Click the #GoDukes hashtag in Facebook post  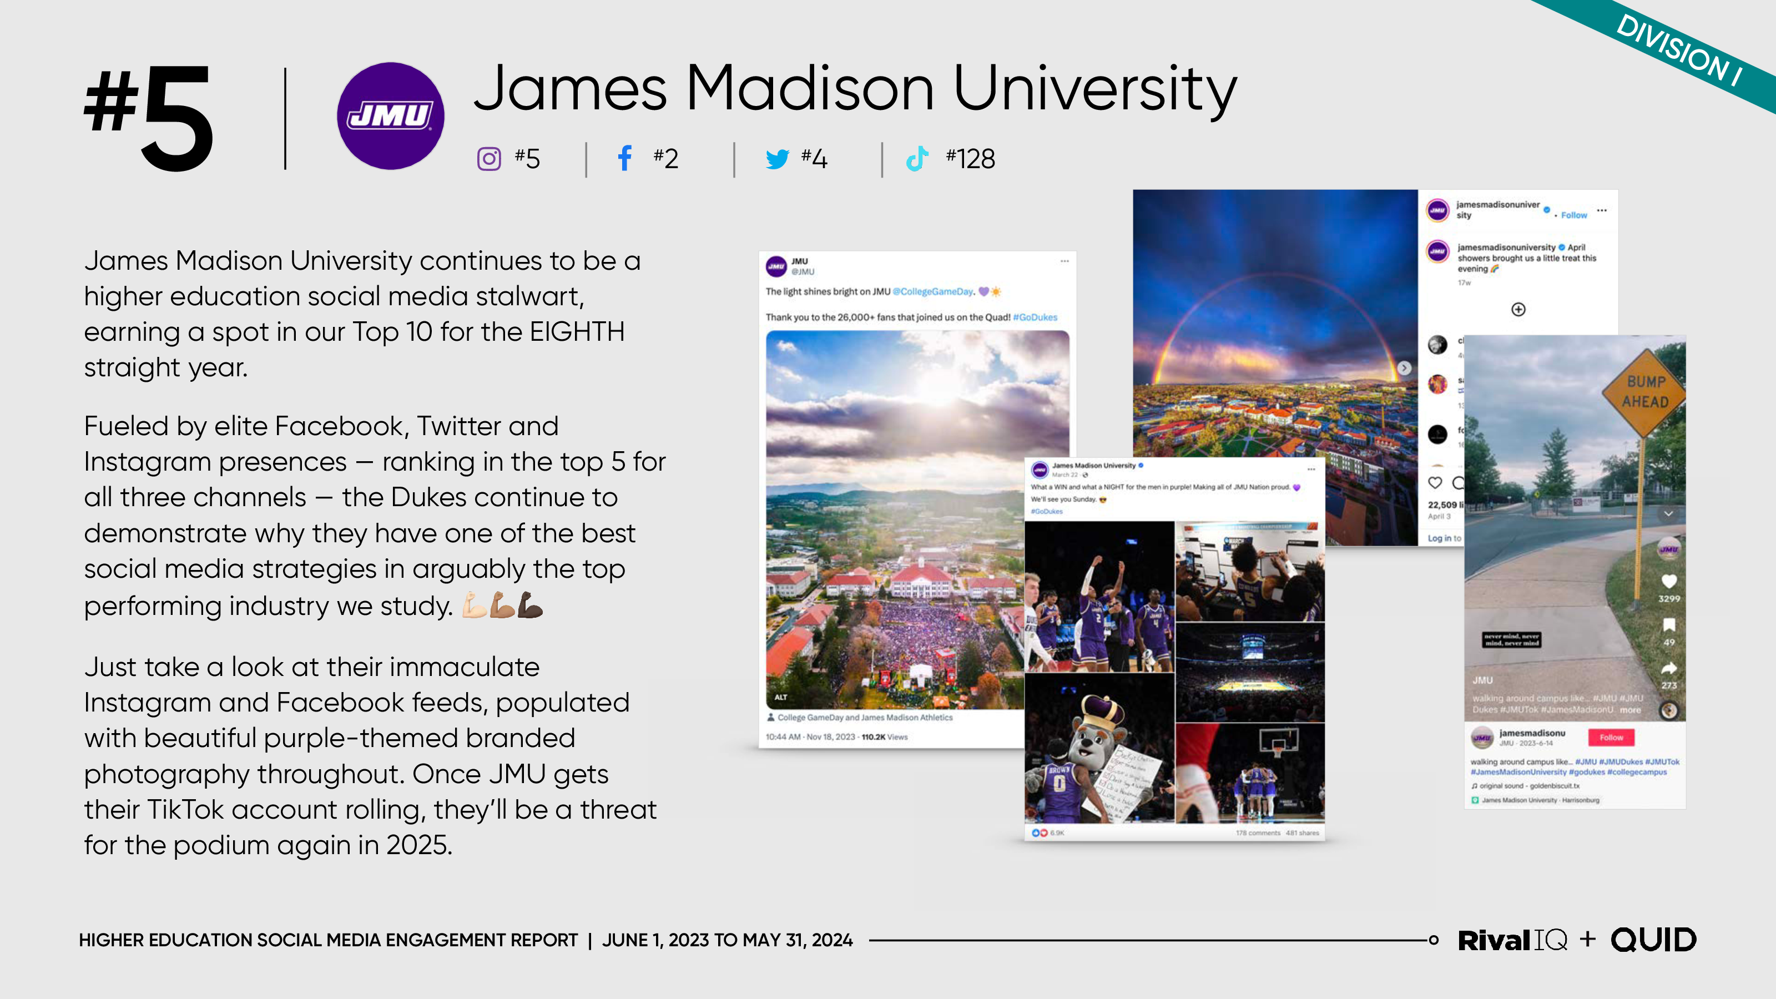(1047, 512)
